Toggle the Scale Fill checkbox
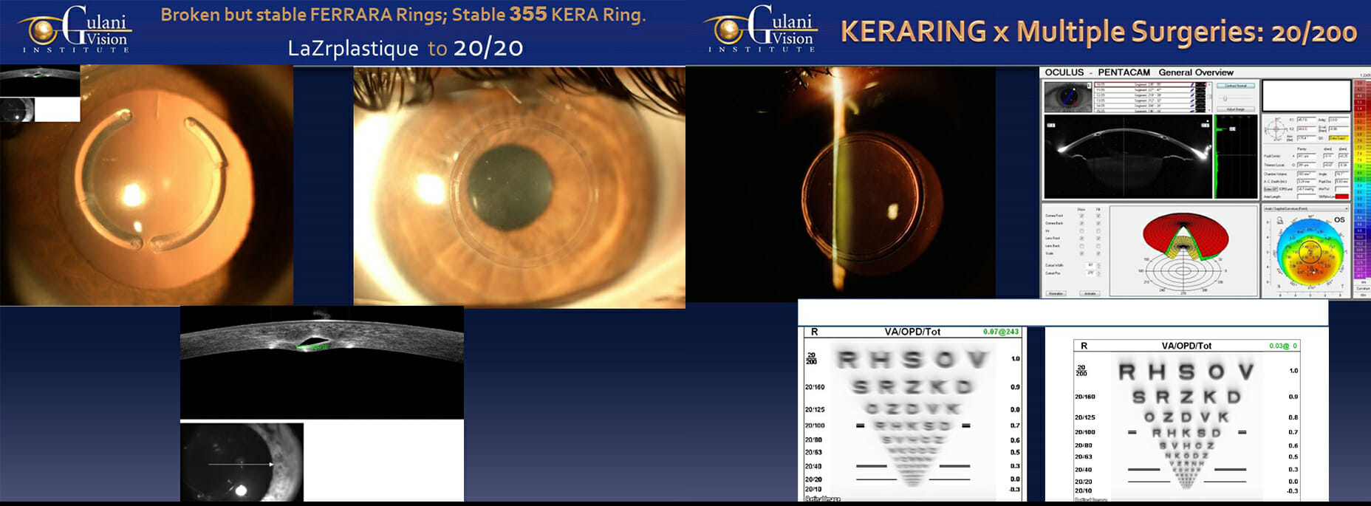Image resolution: width=1371 pixels, height=506 pixels. click(1098, 253)
